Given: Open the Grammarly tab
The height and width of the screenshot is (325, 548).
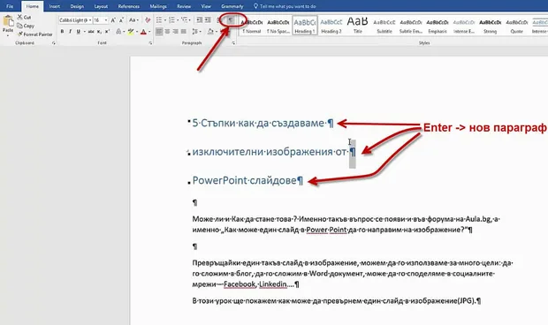Looking at the screenshot, I should point(232,6).
